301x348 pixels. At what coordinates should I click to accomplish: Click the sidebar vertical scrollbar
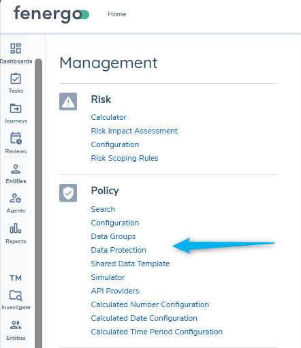click(x=39, y=203)
